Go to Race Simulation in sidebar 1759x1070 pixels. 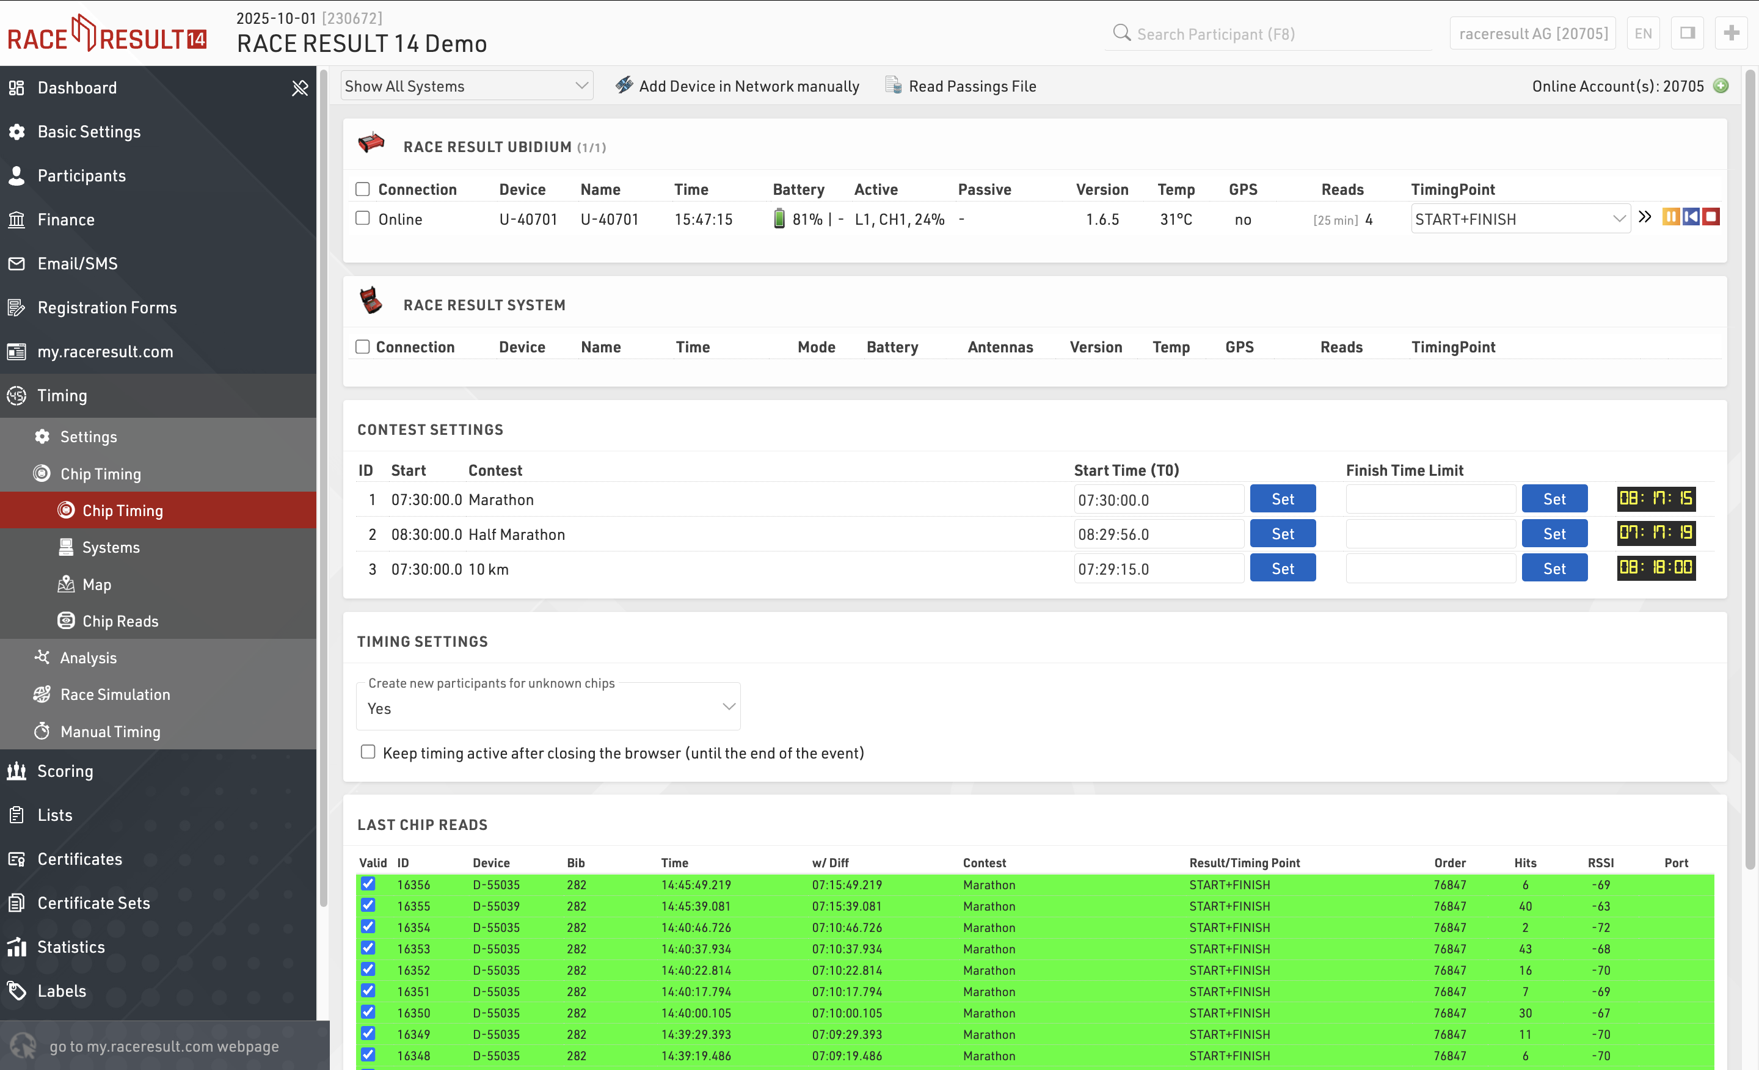pyautogui.click(x=115, y=694)
